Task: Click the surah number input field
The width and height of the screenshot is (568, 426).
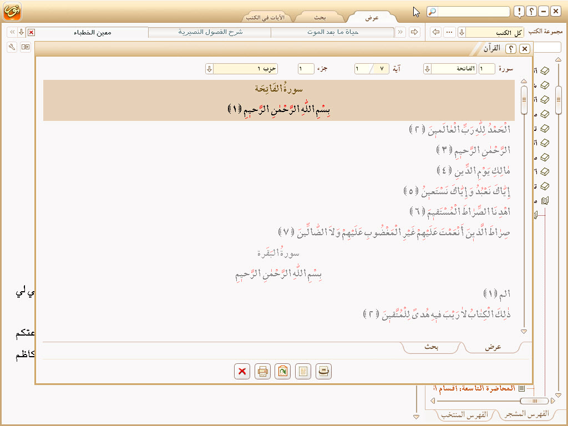Action: (x=487, y=69)
